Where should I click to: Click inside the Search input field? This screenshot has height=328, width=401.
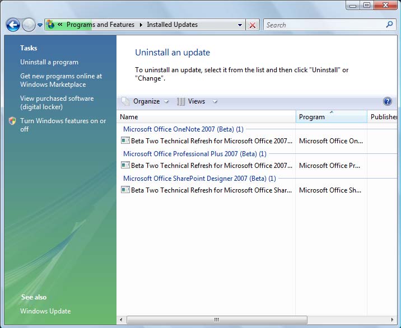tap(324, 25)
